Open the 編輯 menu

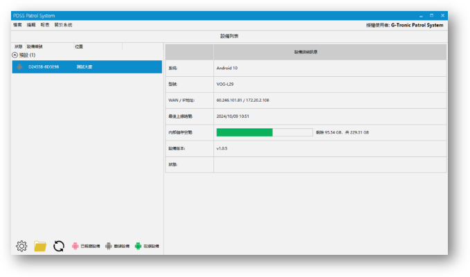point(31,25)
